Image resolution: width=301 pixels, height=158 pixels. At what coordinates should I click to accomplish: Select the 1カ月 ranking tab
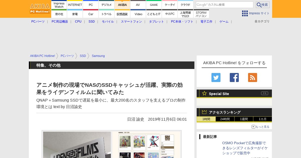point(263,119)
